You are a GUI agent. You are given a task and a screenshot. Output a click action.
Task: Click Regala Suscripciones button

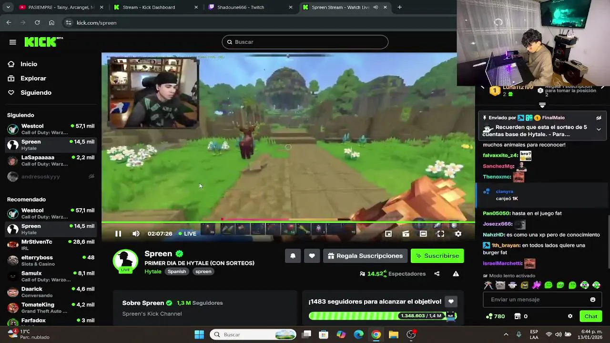365,256
